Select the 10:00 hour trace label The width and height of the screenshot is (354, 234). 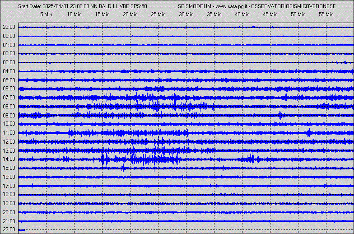click(x=9, y=124)
